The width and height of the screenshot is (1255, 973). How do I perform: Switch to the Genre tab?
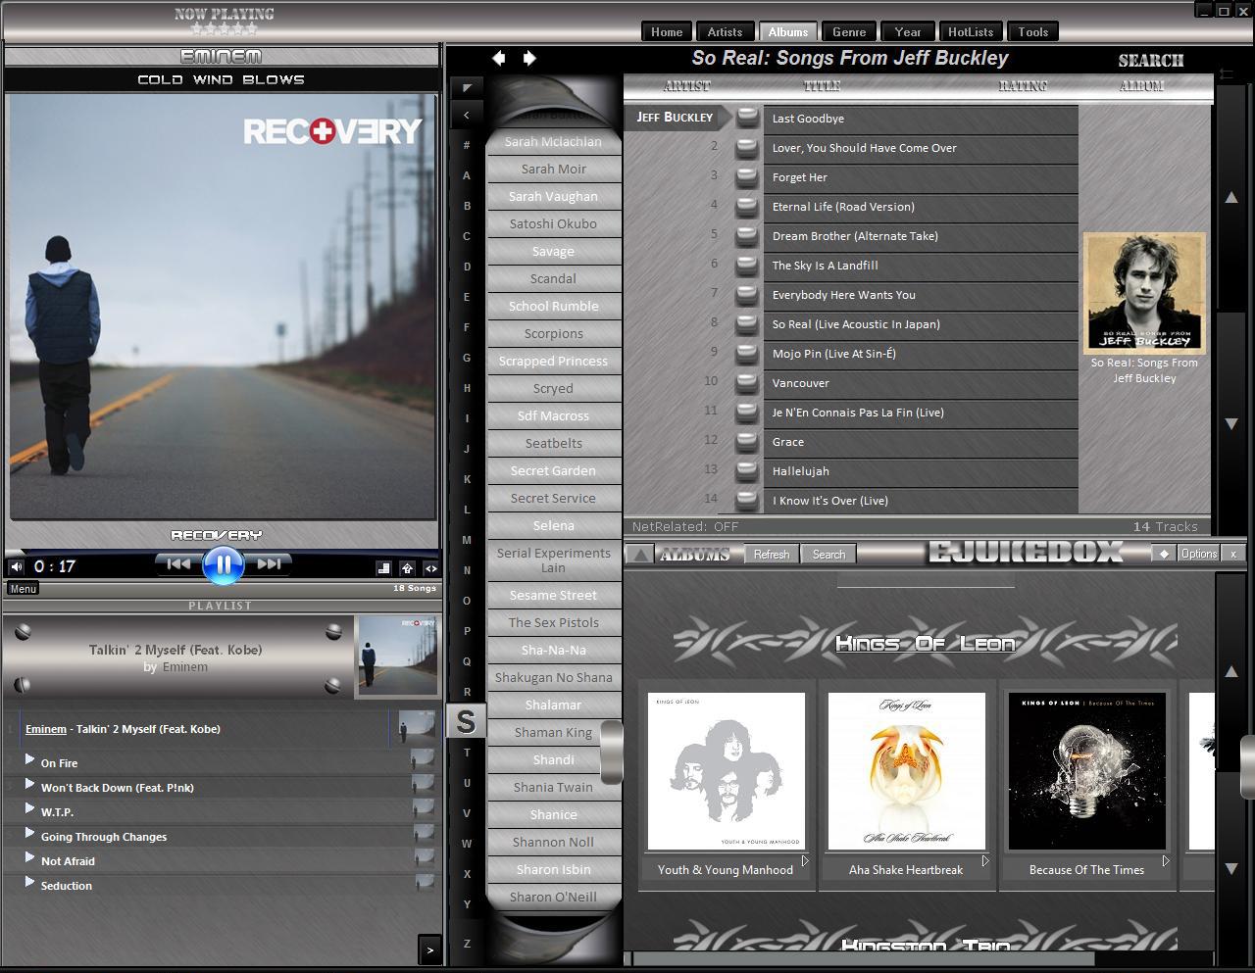point(849,31)
